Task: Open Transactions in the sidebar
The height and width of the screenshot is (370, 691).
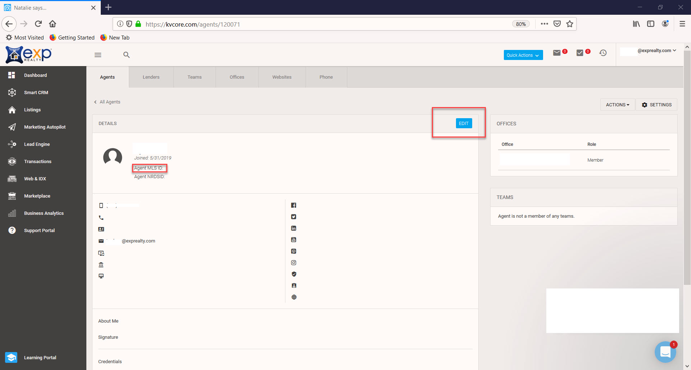Action: tap(43, 161)
